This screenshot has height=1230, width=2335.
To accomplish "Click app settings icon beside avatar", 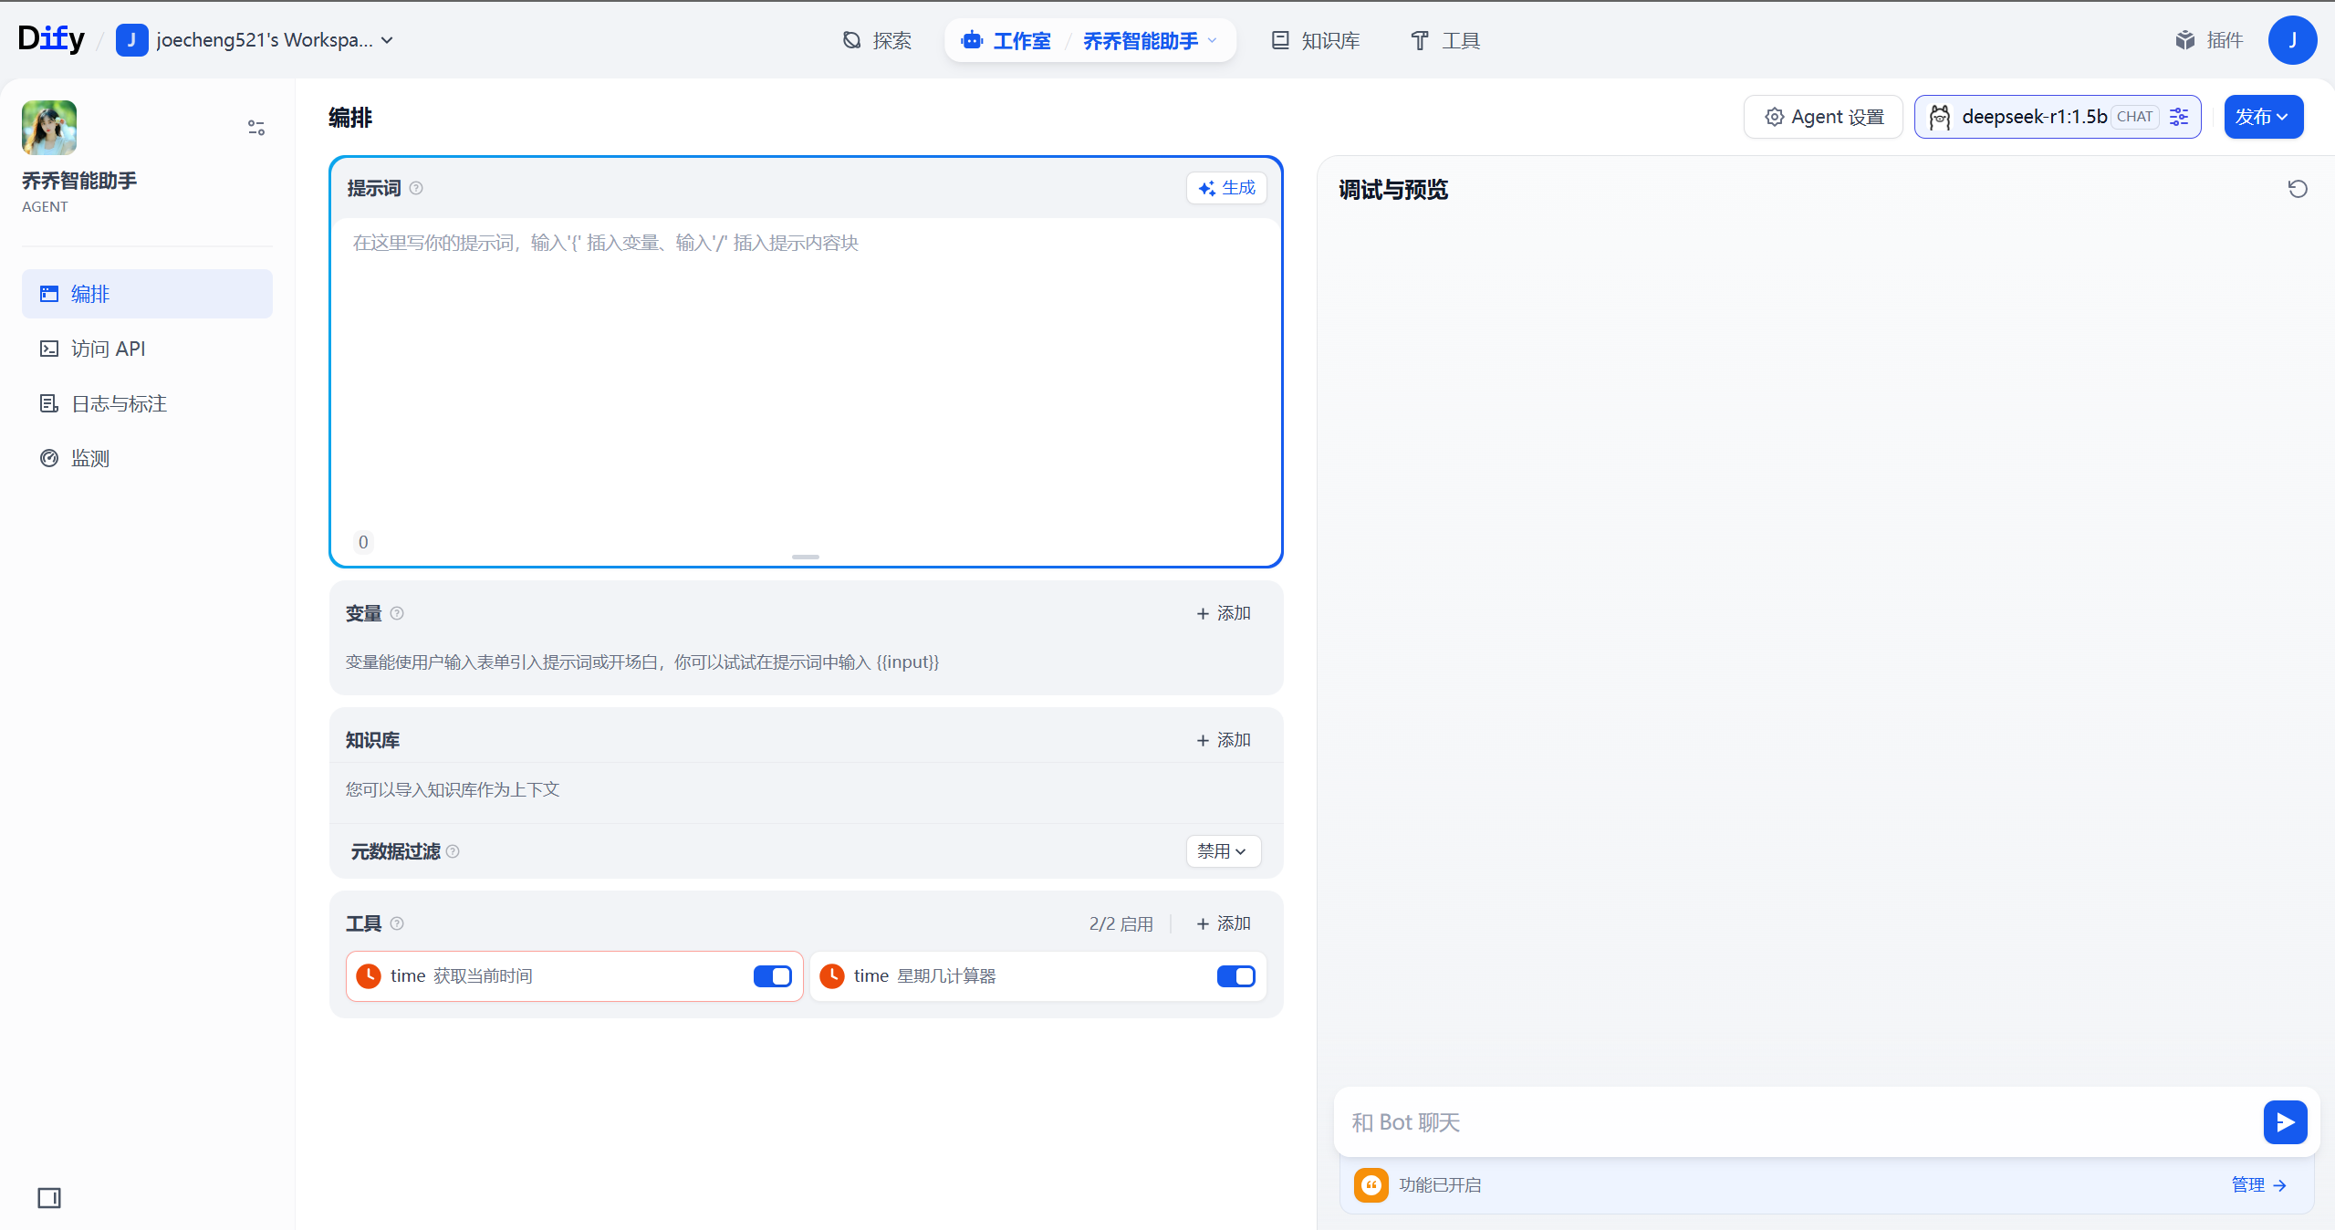I will click(256, 128).
